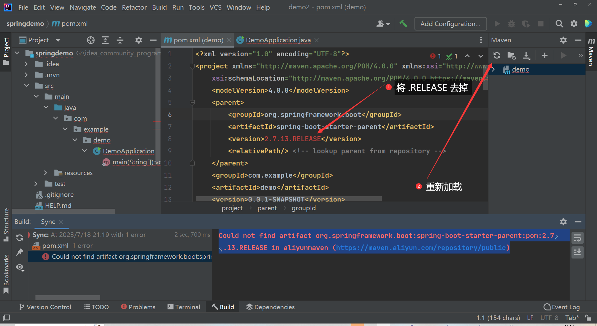Click the error count indicator in editor

(436, 56)
